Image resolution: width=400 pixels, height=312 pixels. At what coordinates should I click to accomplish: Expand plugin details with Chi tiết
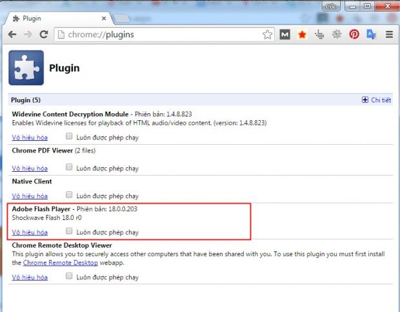[377, 100]
